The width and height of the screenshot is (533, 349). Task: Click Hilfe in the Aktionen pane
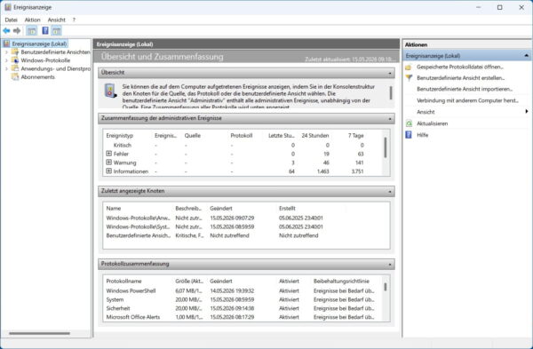pyautogui.click(x=423, y=135)
